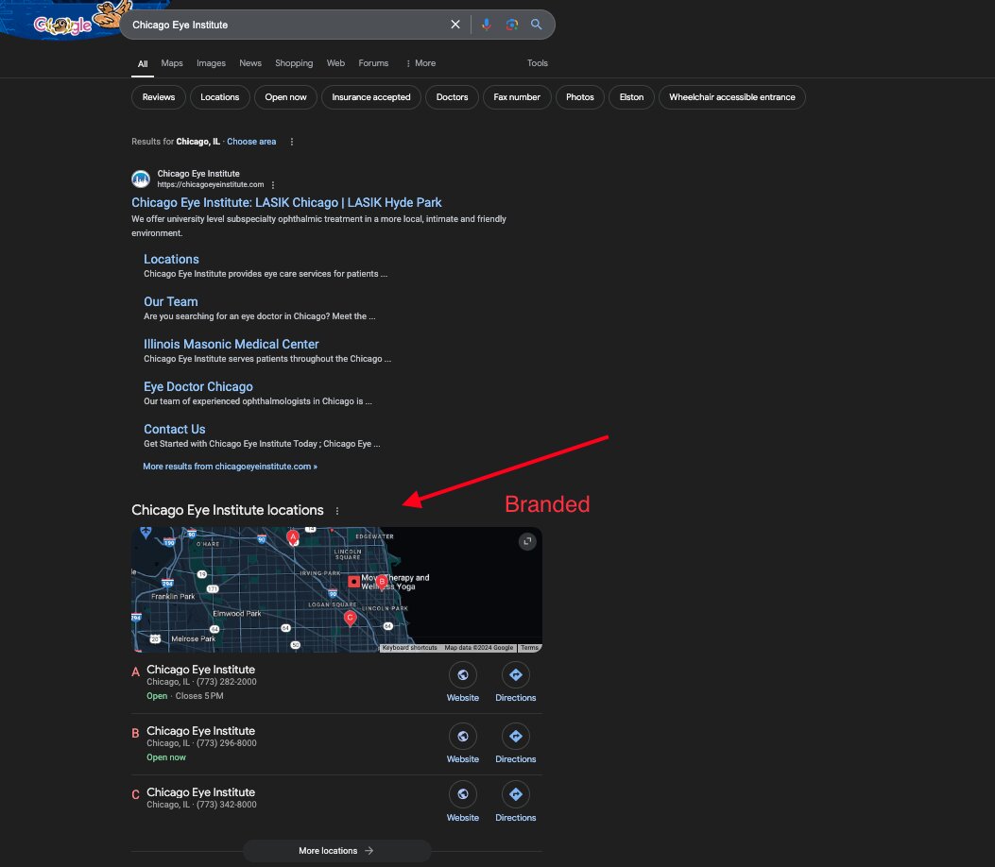Open the three-dot menu beside the chicagoeyeinstitute.com URL
Screen dimensions: 995x867
click(x=273, y=185)
